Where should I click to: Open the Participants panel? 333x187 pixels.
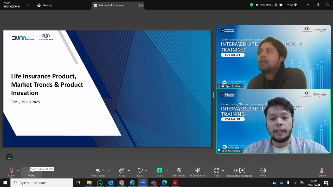pyautogui.click(x=98, y=172)
